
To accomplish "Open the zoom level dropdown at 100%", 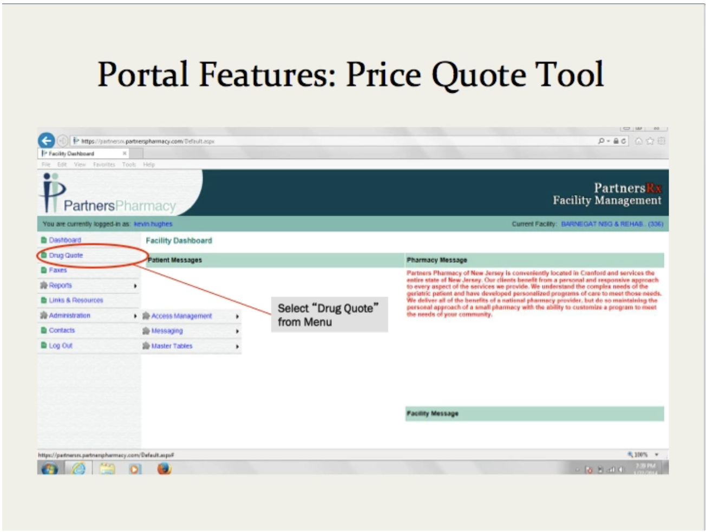I will pos(657,455).
